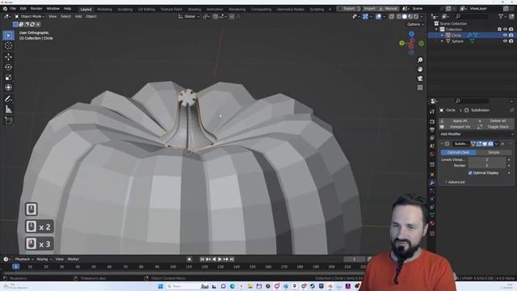Viewport: 517px width, 291px height.
Task: Click the Z axis on navigation gizmo
Action: (x=411, y=34)
